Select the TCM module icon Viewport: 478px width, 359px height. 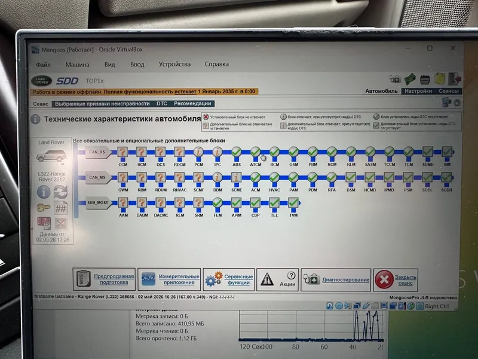tap(409, 152)
